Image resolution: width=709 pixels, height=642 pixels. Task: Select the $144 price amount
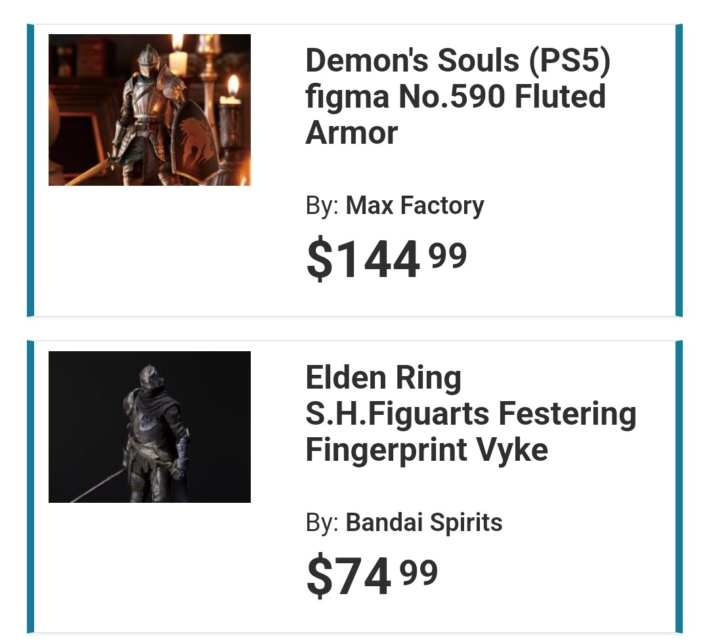click(363, 259)
